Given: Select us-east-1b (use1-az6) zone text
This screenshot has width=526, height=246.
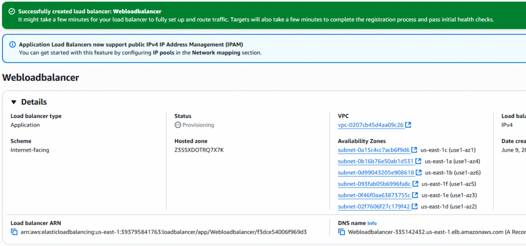Looking at the screenshot, I should (x=453, y=173).
